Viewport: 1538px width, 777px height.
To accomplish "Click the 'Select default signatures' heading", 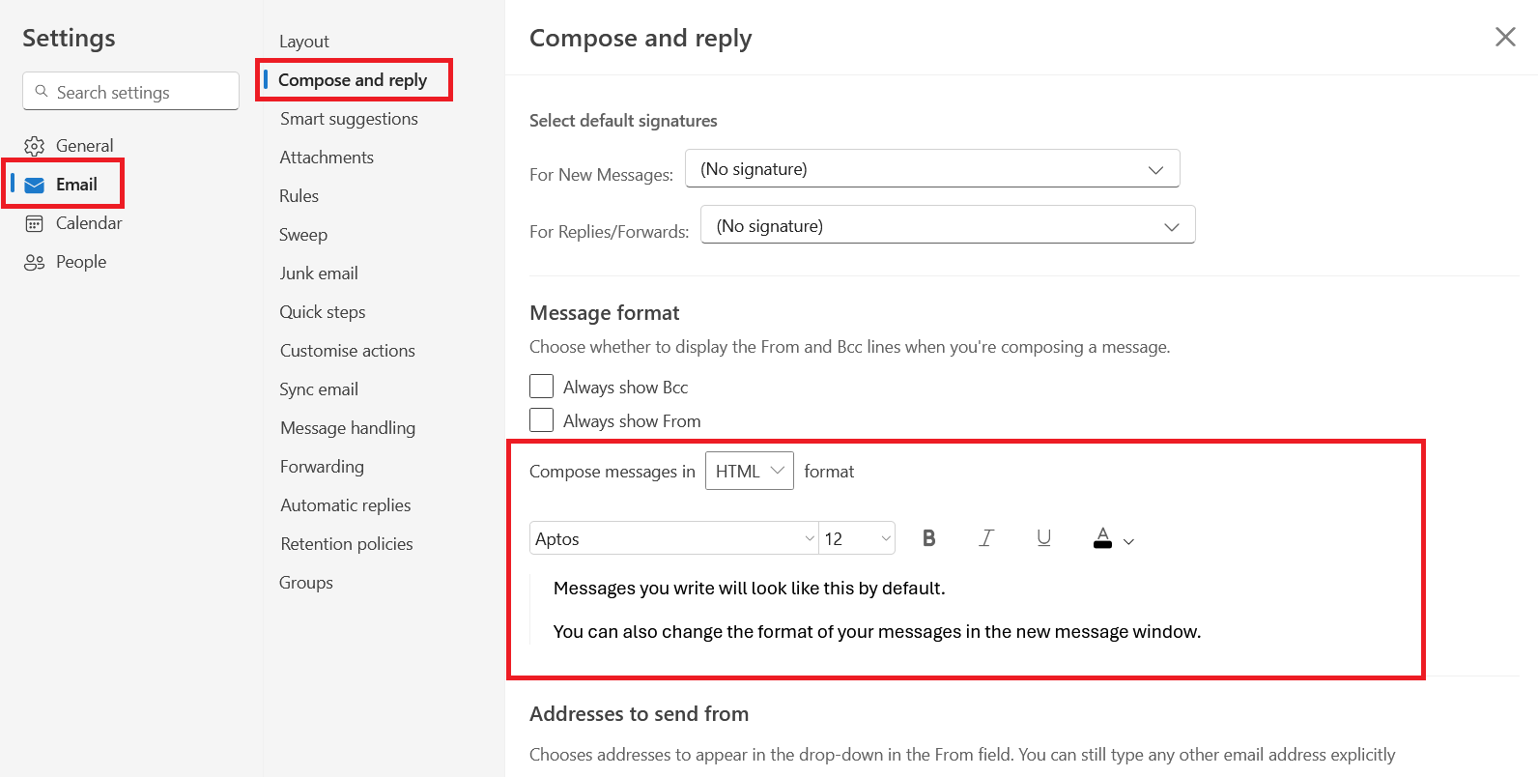I will point(623,121).
